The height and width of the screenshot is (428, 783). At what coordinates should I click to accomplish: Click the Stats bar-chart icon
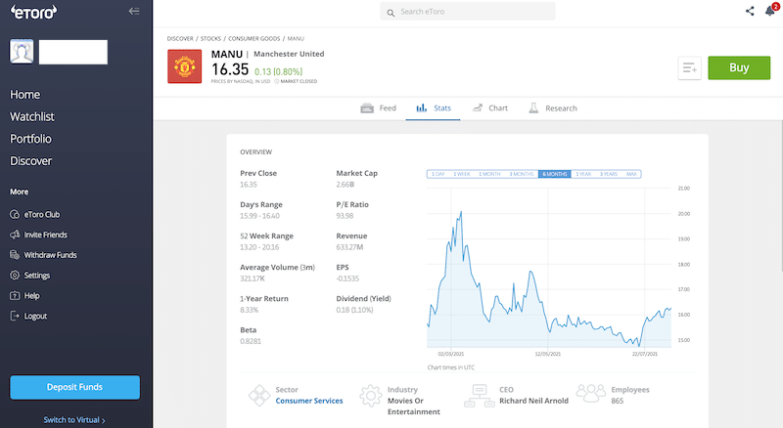click(422, 107)
